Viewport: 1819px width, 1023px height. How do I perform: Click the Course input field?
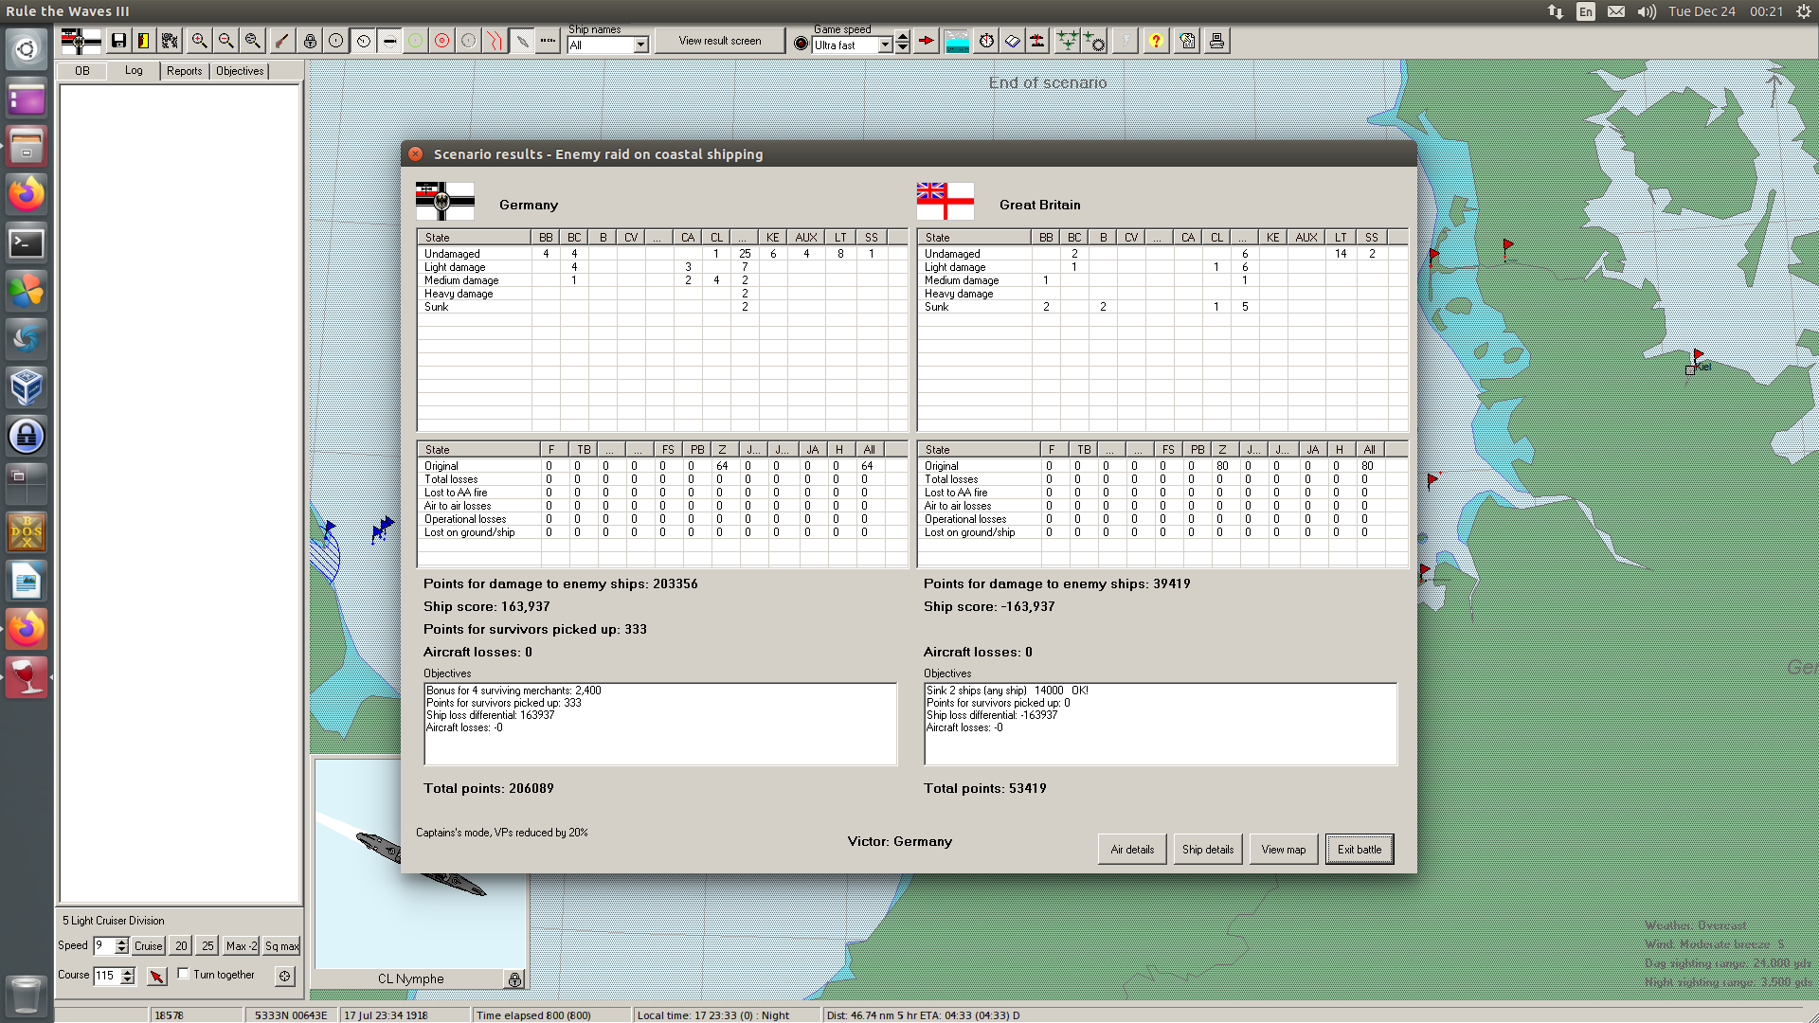[x=106, y=975]
